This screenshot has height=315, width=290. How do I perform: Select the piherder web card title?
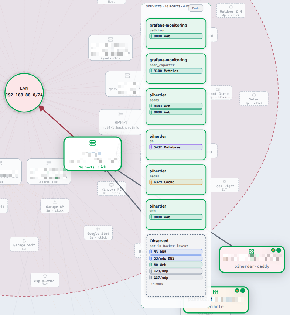pyautogui.click(x=158, y=206)
